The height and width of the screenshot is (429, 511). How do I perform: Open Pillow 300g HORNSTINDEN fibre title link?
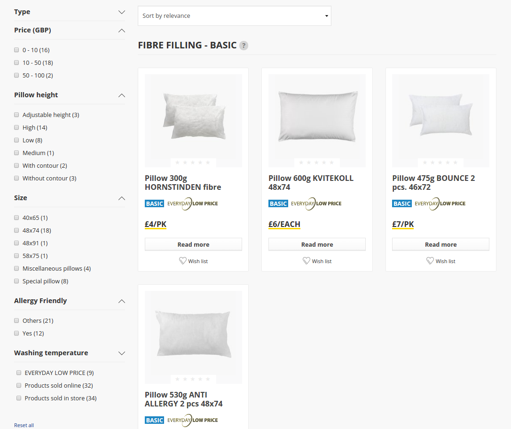tap(183, 183)
